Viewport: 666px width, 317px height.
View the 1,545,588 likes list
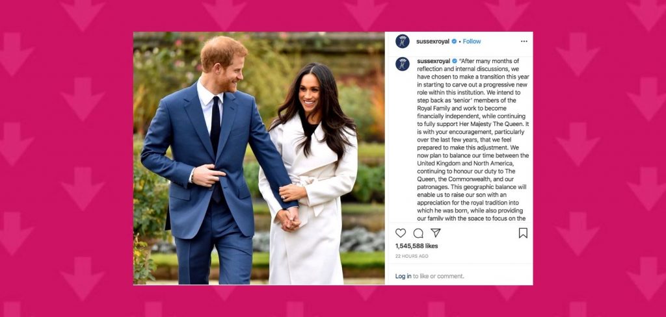416,246
